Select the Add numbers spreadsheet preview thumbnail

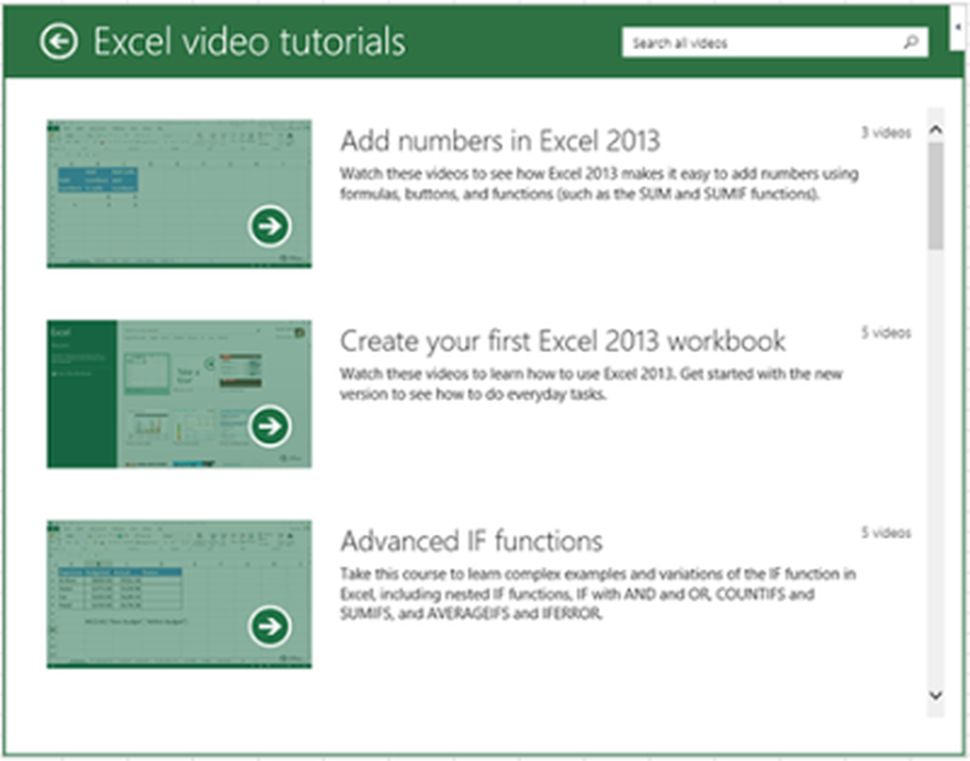(179, 194)
